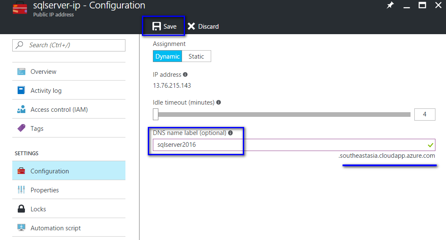Click the Save button

(x=164, y=27)
